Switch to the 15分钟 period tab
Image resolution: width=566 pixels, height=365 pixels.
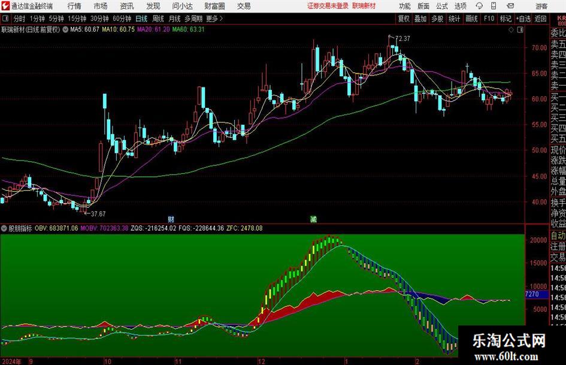(x=77, y=19)
